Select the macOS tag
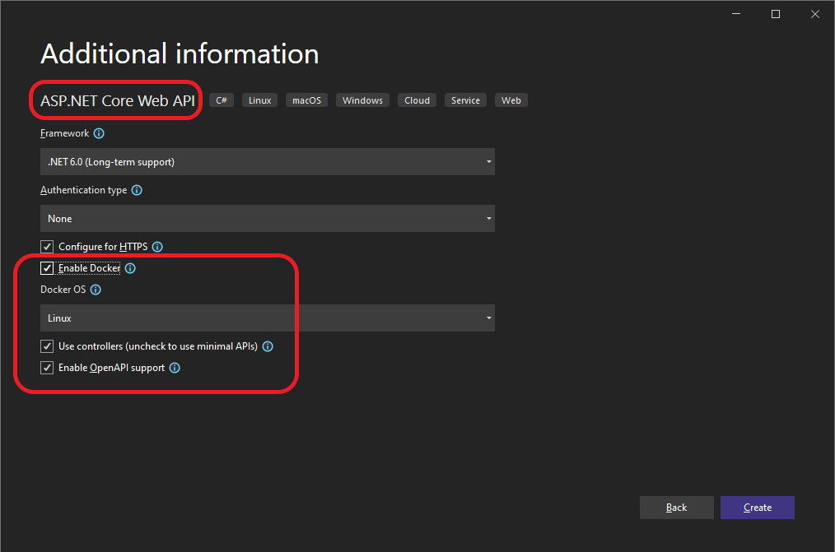The width and height of the screenshot is (835, 552). point(306,100)
